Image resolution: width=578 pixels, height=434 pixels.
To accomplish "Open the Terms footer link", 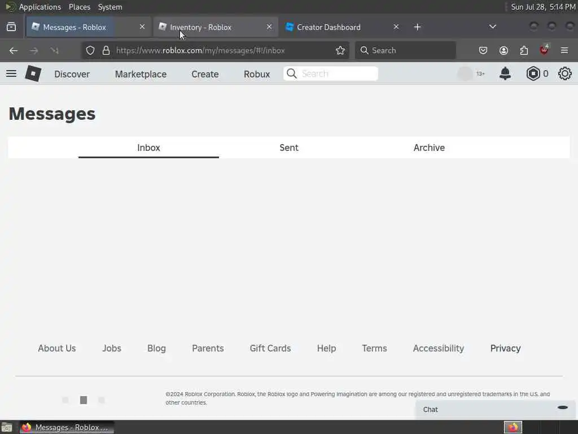I will coord(375,348).
